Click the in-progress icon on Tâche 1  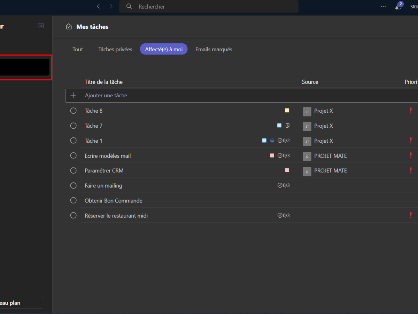click(272, 141)
